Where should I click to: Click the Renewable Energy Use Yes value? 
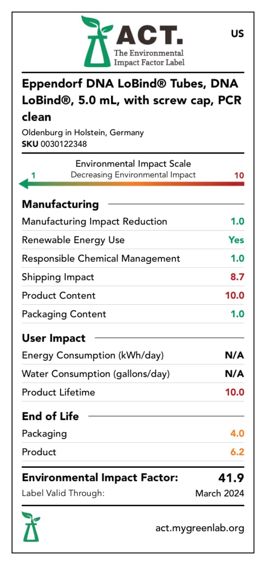236,240
